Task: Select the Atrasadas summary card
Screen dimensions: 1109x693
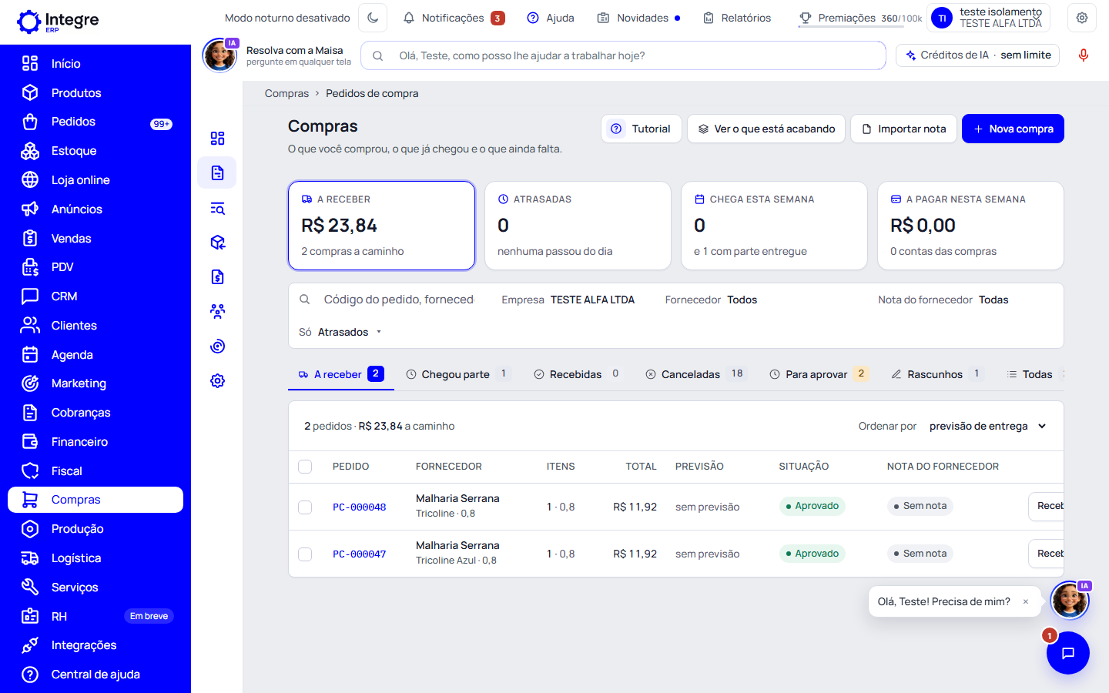Action: [578, 226]
